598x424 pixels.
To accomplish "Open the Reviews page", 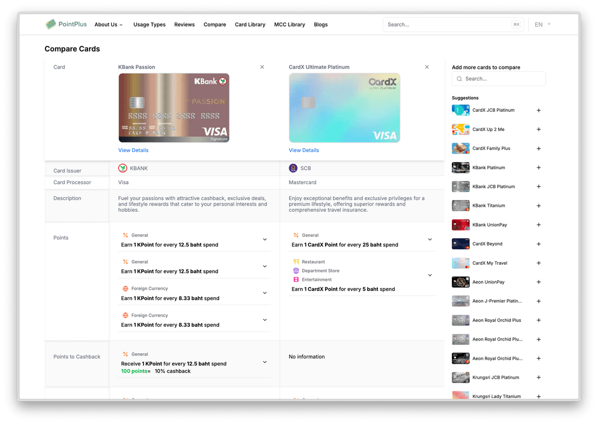I will coord(184,24).
